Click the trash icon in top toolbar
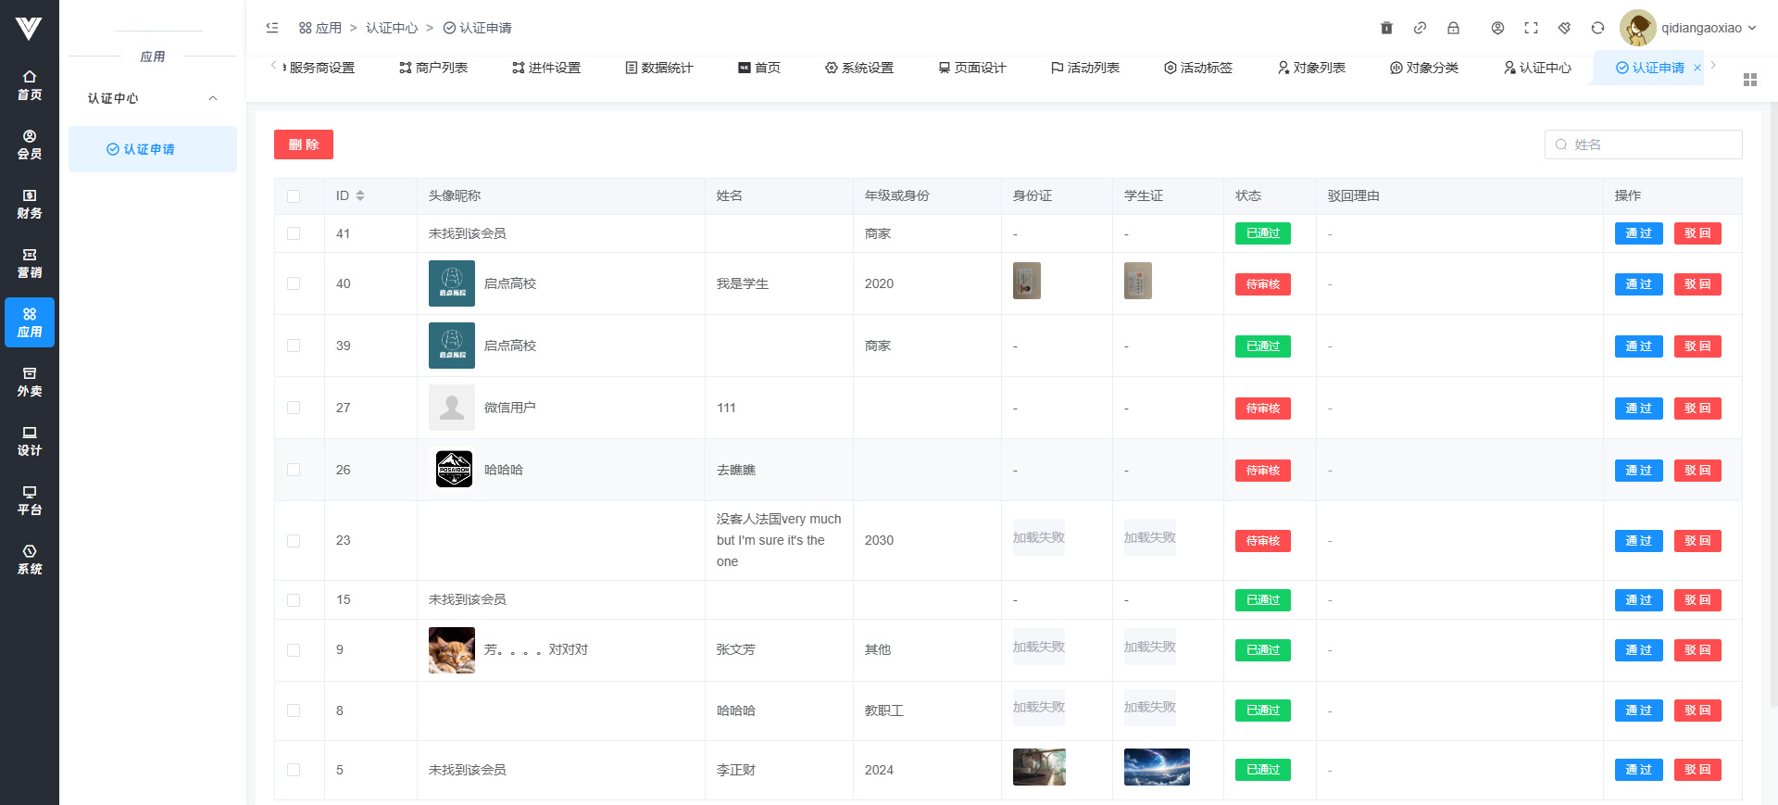The image size is (1778, 805). pos(1386,28)
